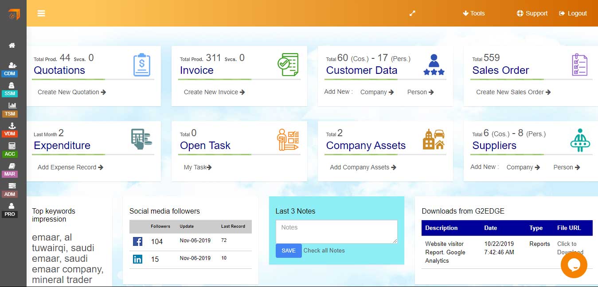The height and width of the screenshot is (287, 598).
Task: Click Add Company Assets link
Action: 363,167
